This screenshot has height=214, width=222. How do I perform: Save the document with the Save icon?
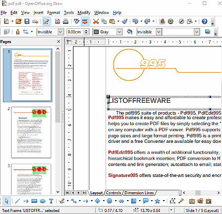point(27,21)
